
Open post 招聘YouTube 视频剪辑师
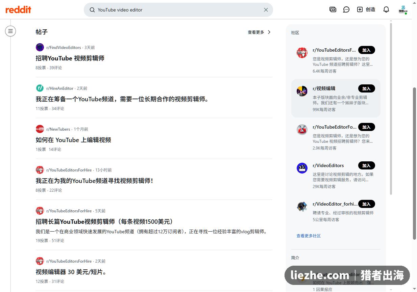pyautogui.click(x=70, y=58)
